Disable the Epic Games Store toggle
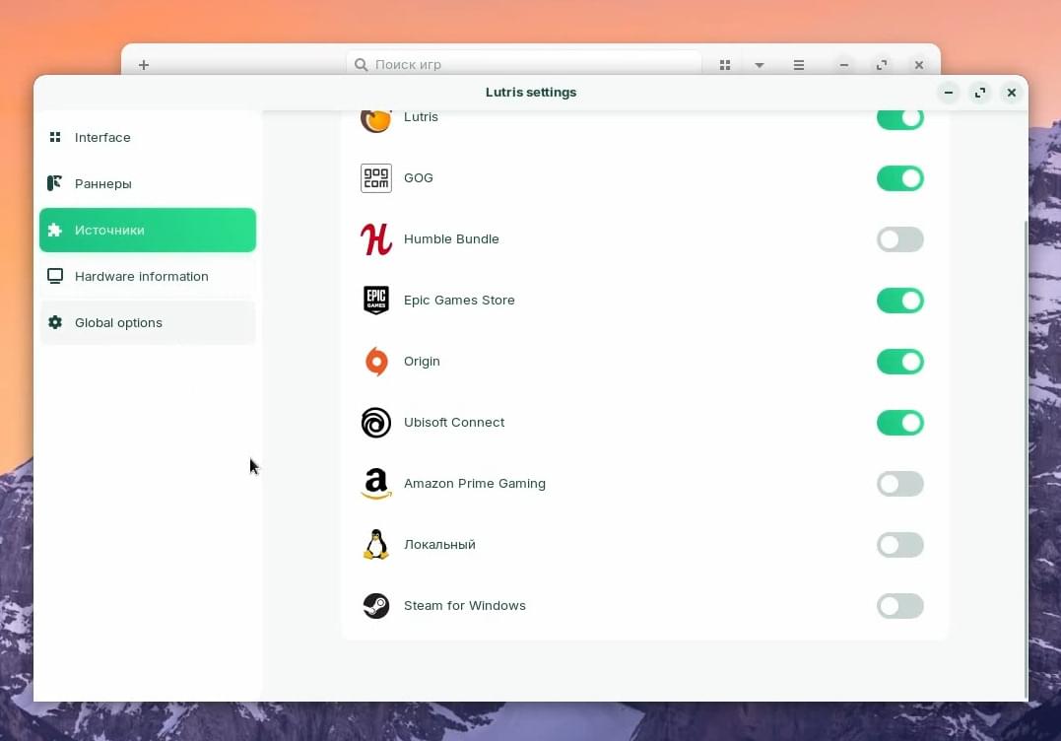The image size is (1061, 741). point(900,301)
